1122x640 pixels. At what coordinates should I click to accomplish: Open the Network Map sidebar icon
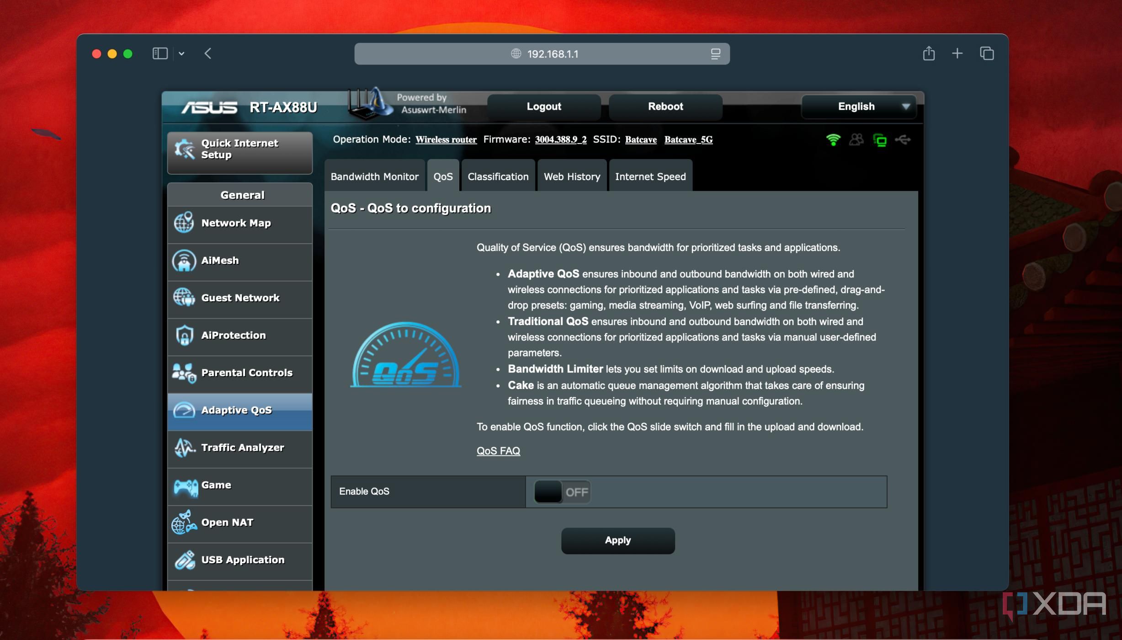click(x=184, y=223)
